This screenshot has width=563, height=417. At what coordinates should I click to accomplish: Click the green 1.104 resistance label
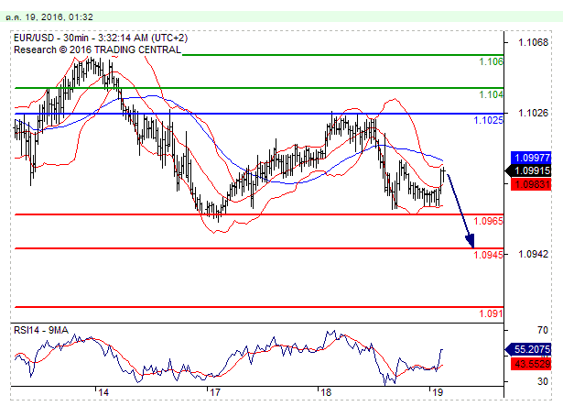[x=492, y=94]
